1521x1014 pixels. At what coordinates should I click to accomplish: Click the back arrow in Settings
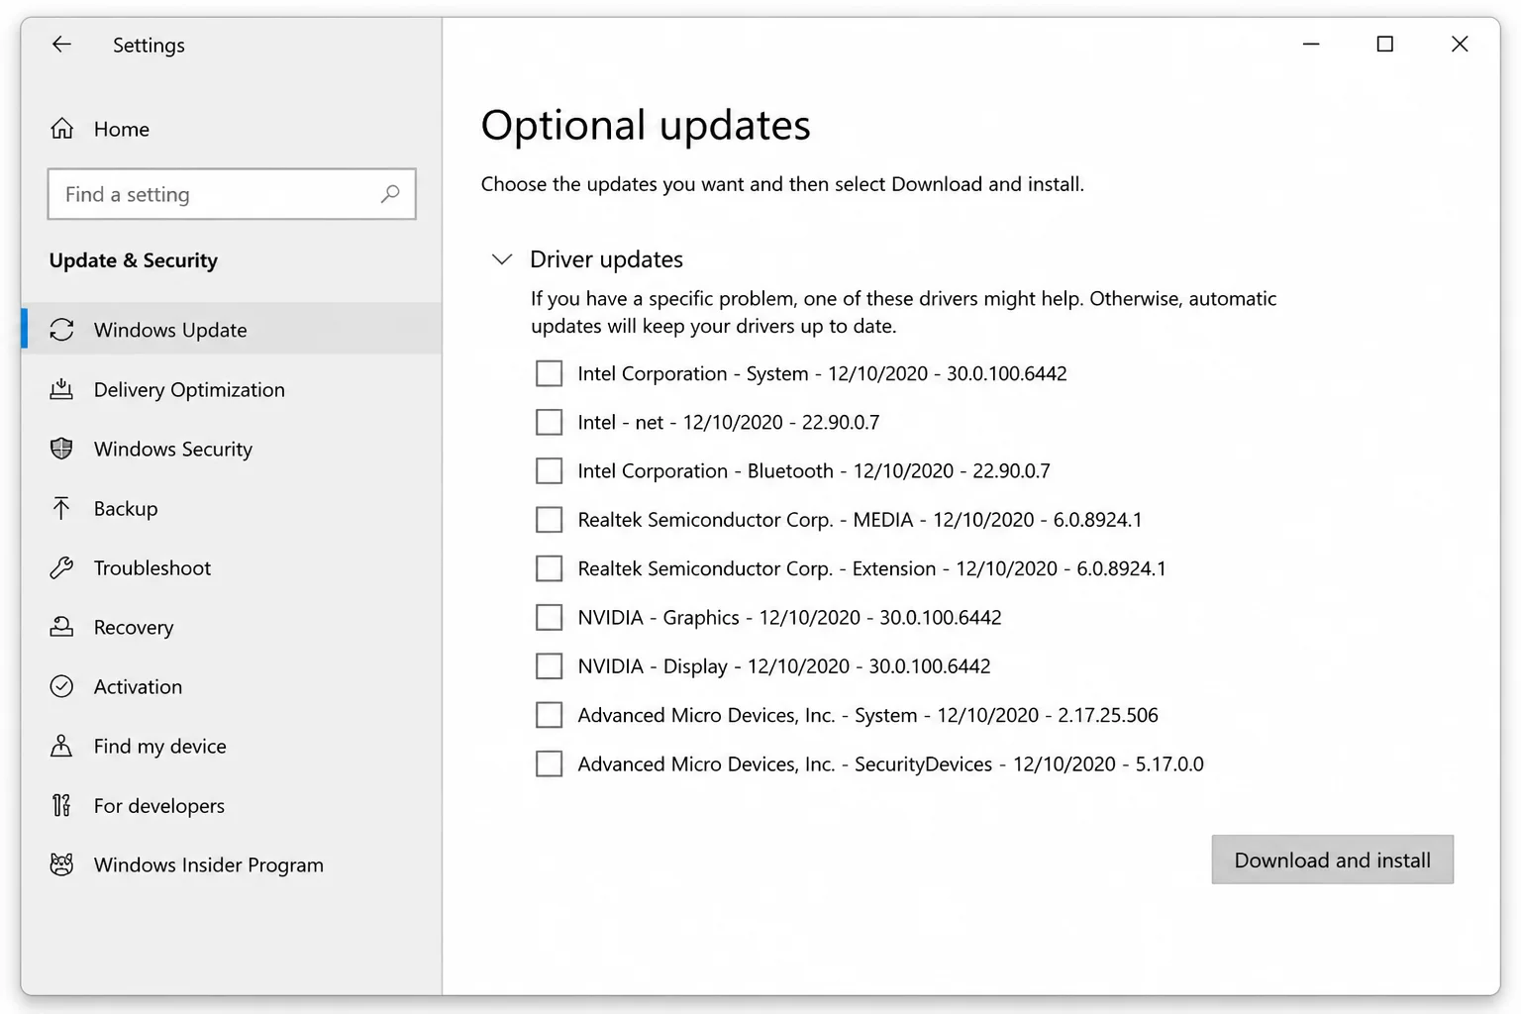point(61,45)
